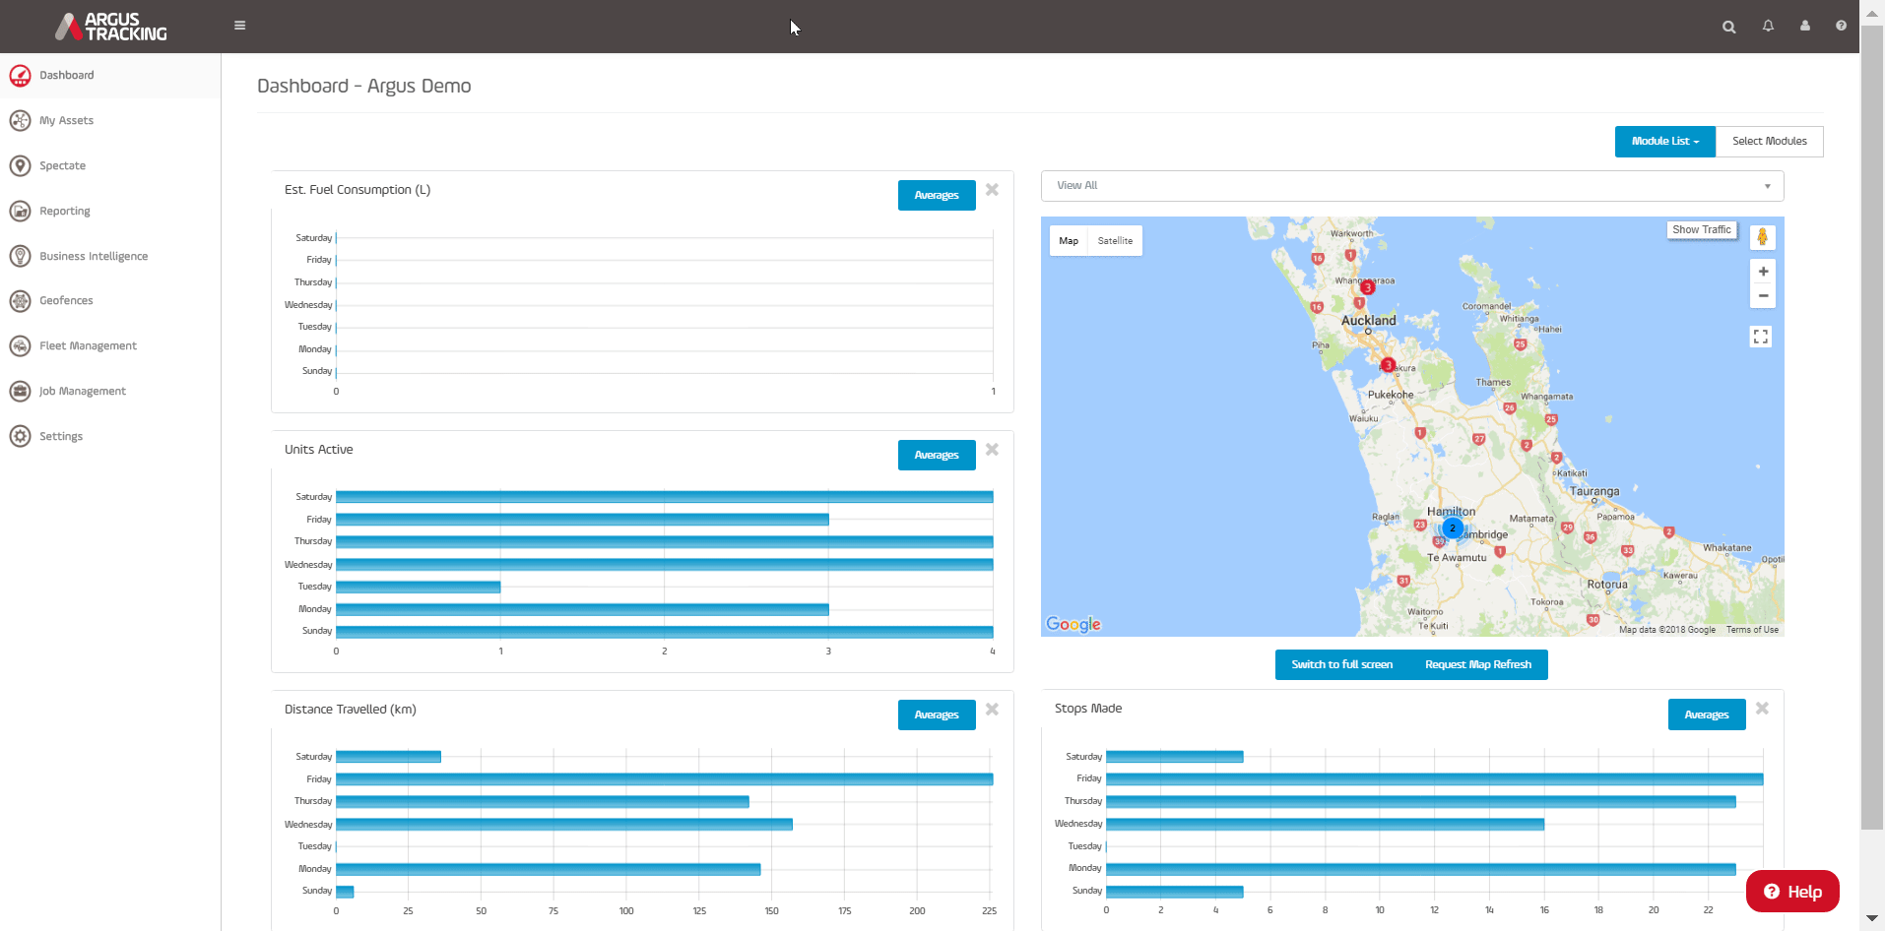Screen dimensions: 1885x931
Task: Close the Est. Fuel Consumption module
Action: [x=992, y=190]
